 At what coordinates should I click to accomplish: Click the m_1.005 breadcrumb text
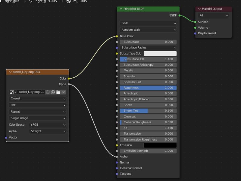(x=80, y=1)
